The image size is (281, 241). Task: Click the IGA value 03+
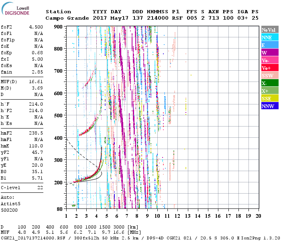(x=242, y=18)
